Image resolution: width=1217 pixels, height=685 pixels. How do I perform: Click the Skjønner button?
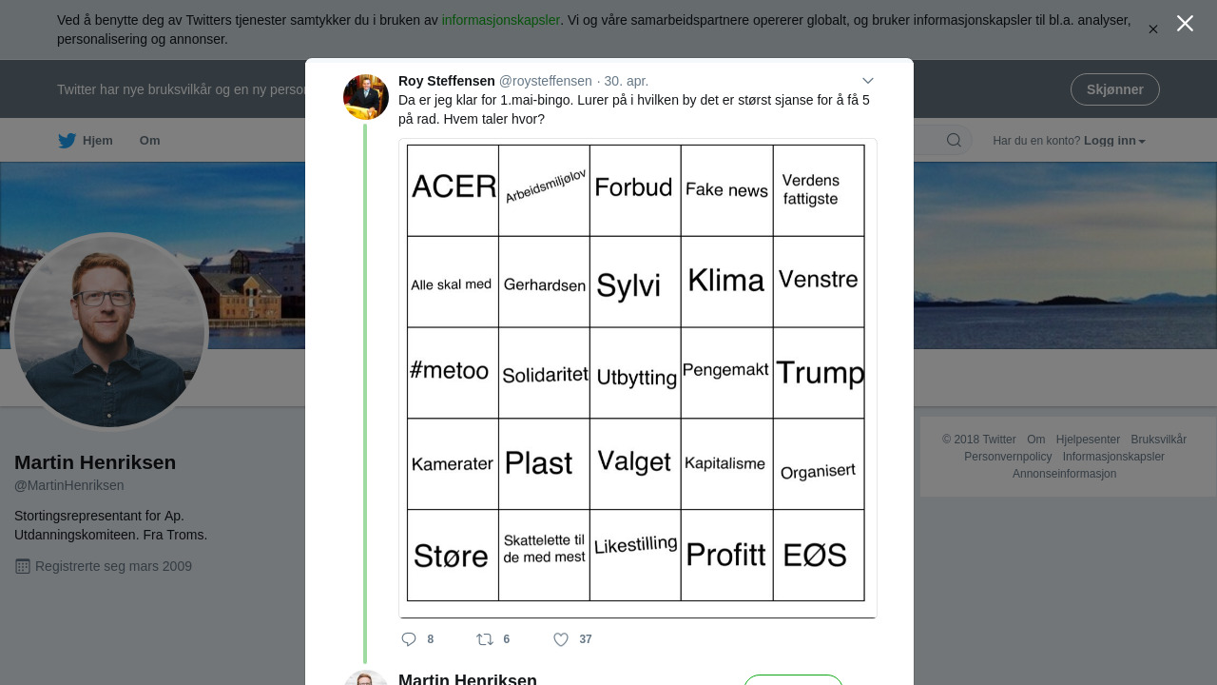point(1114,89)
